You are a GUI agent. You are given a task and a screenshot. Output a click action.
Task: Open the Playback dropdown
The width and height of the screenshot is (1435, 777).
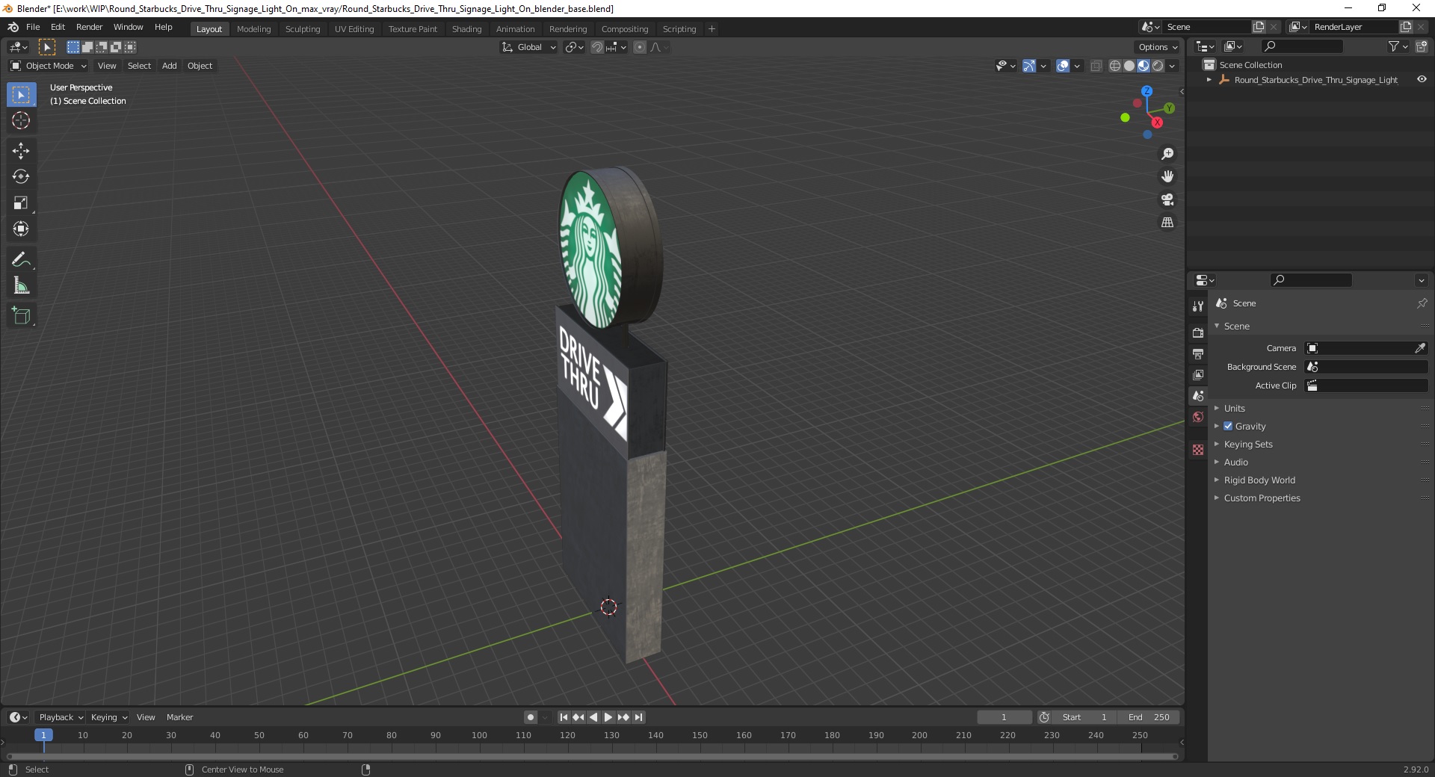(x=61, y=717)
